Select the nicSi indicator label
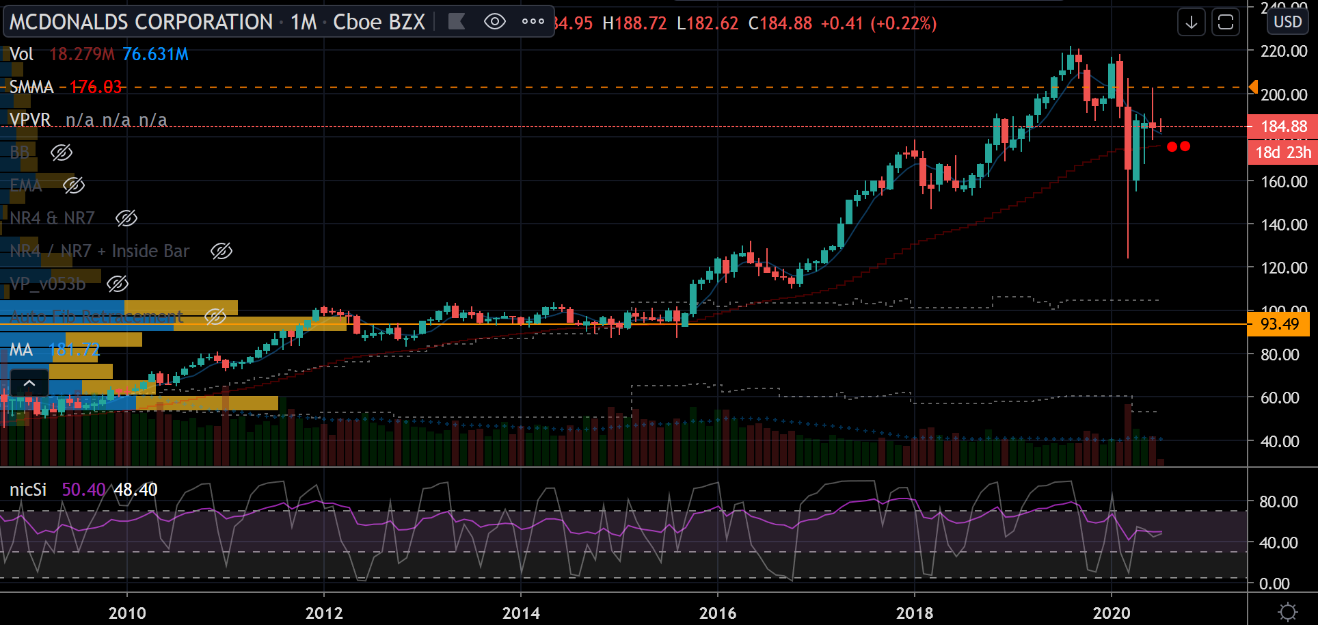This screenshot has width=1318, height=625. (28, 490)
